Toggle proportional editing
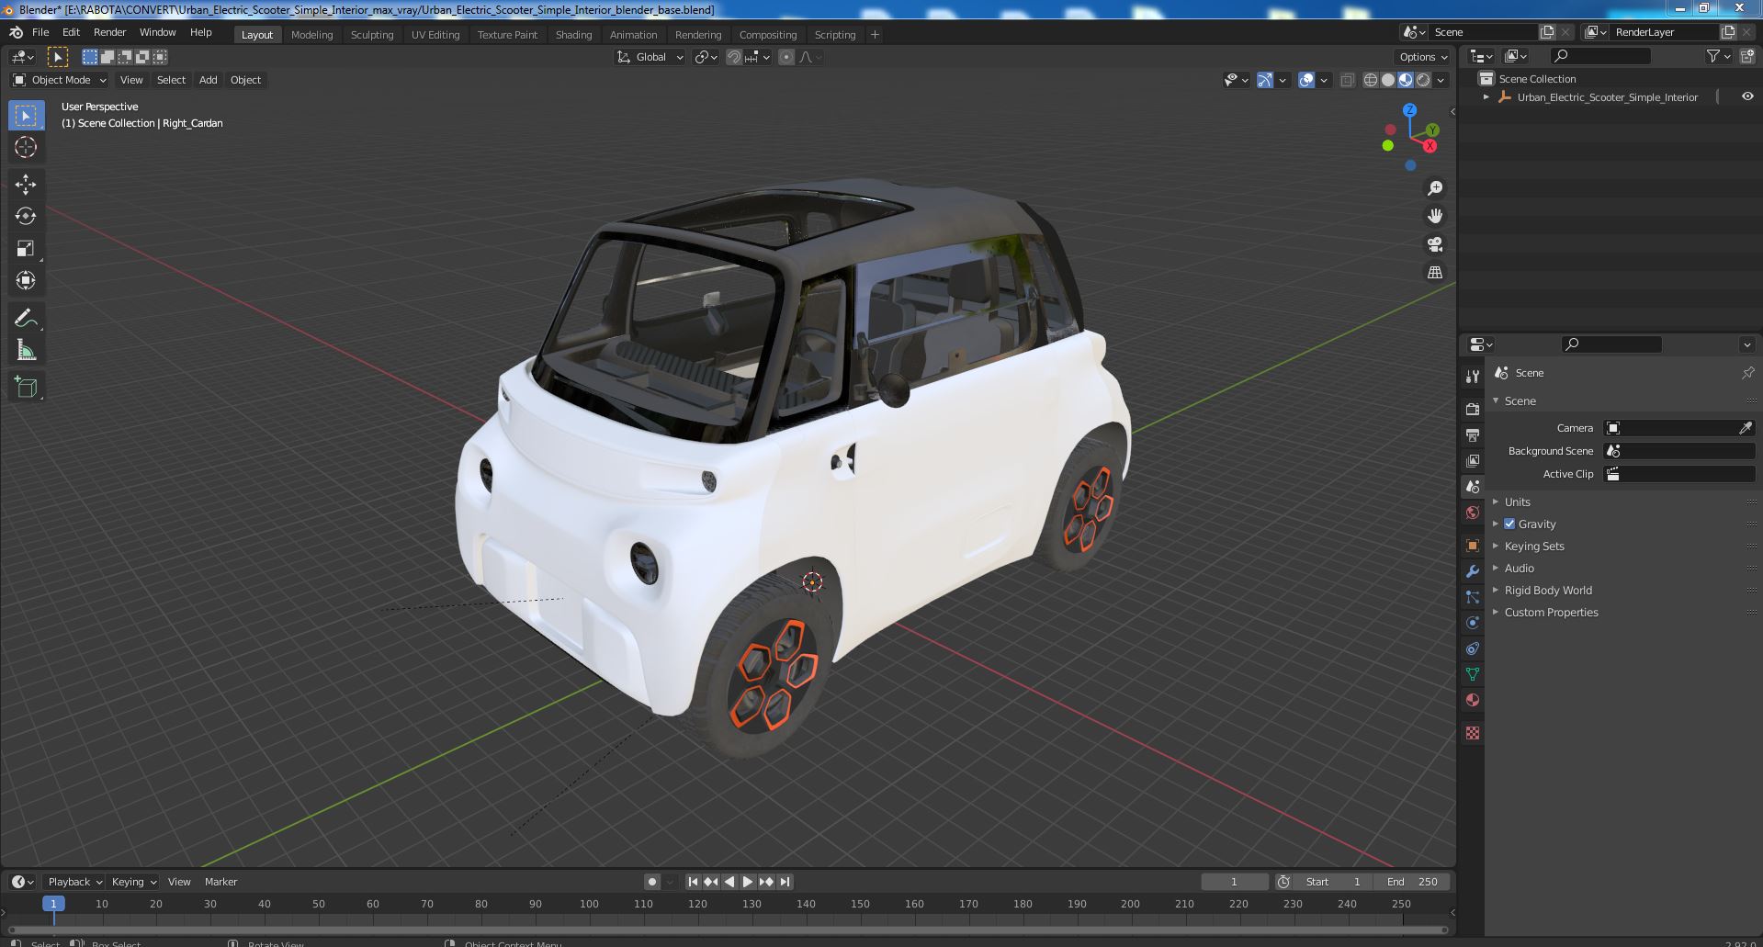Screen dimensions: 1763x947 point(786,57)
